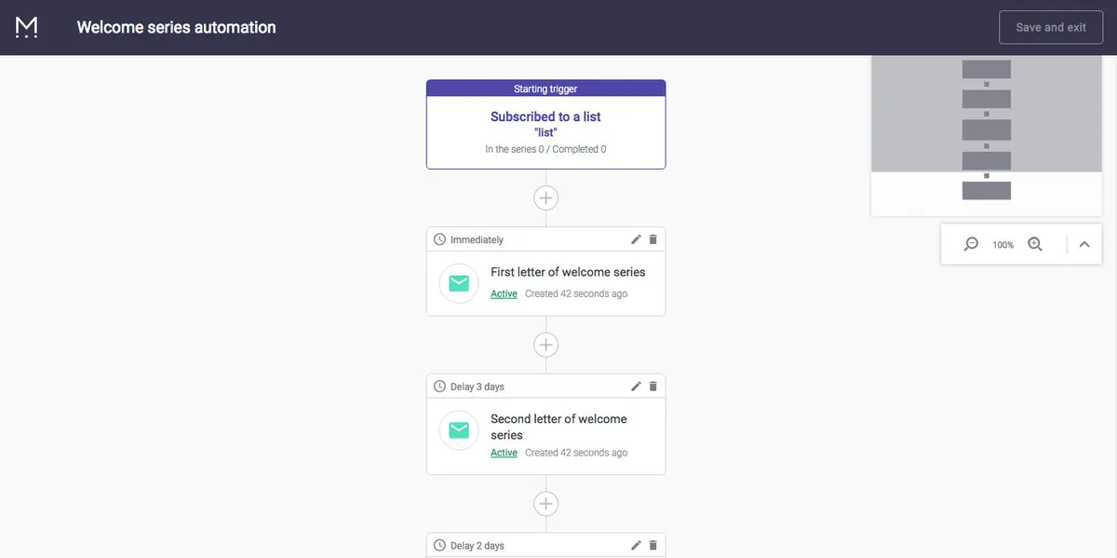Add step below the starting trigger
This screenshot has height=558, width=1117.
coord(546,197)
